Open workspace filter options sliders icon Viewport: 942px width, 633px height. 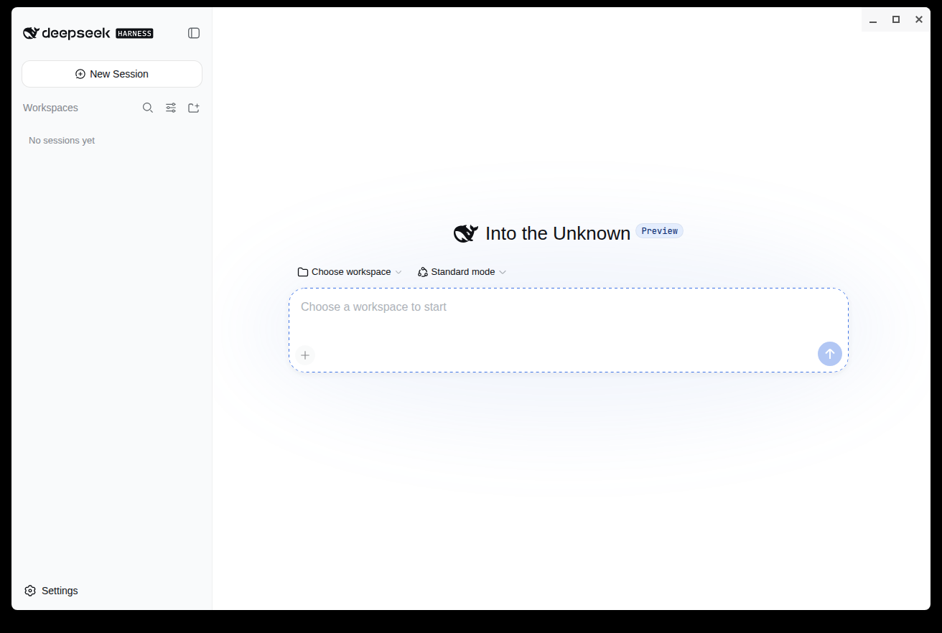coord(171,108)
